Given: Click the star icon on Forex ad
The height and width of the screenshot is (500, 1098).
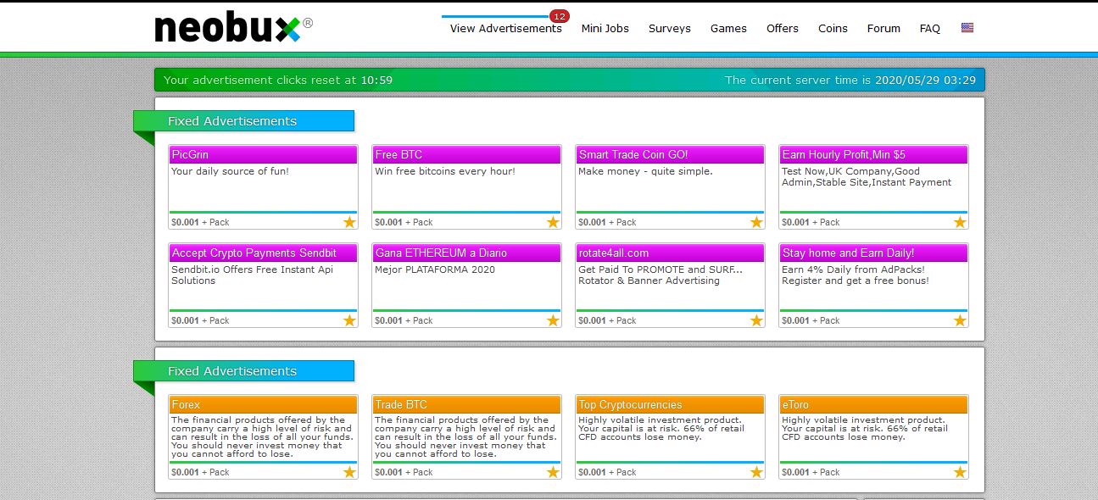Looking at the screenshot, I should [349, 472].
